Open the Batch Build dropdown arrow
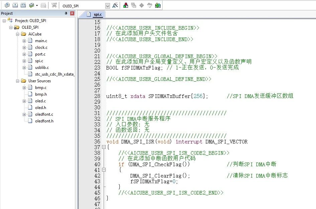The image size is (316, 209). pos(37,6)
